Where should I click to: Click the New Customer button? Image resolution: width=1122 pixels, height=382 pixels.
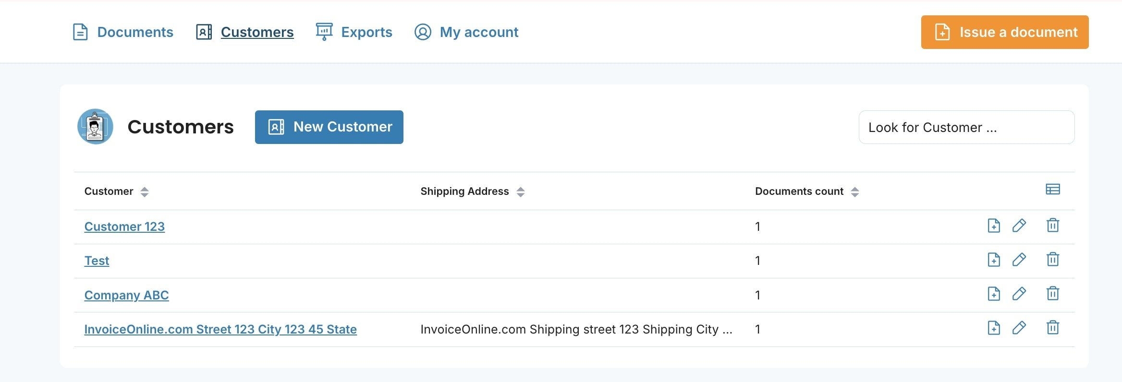pyautogui.click(x=329, y=127)
